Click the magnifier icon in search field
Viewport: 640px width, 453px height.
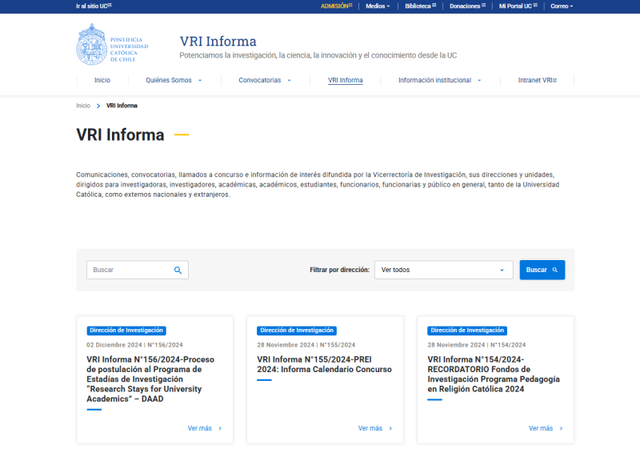(178, 270)
